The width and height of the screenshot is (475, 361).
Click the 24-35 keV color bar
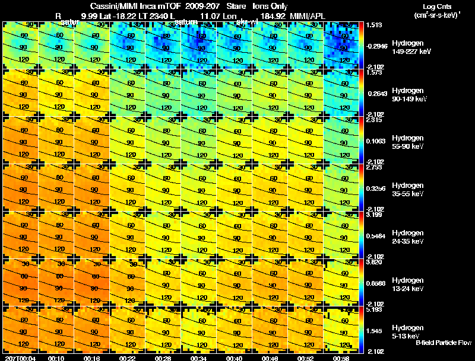point(361,235)
